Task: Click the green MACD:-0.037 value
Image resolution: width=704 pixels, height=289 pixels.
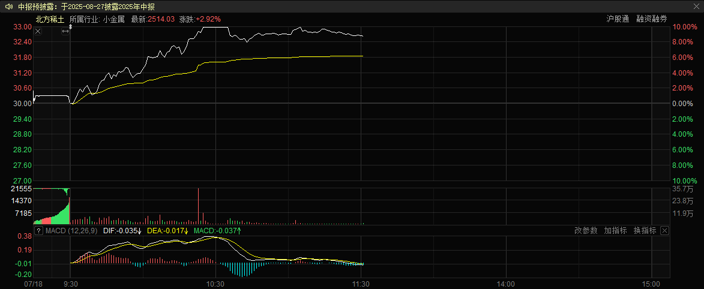Action: 218,231
